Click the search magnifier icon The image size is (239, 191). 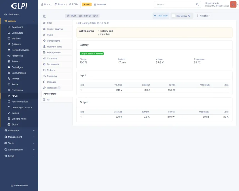(x=198, y=4)
